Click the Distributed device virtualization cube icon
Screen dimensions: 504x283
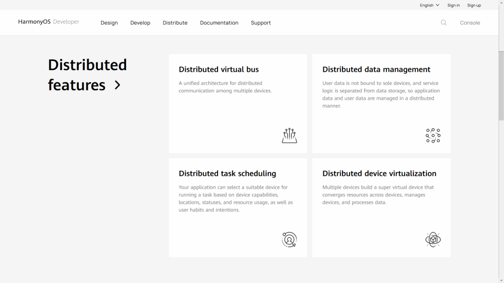tap(433, 239)
